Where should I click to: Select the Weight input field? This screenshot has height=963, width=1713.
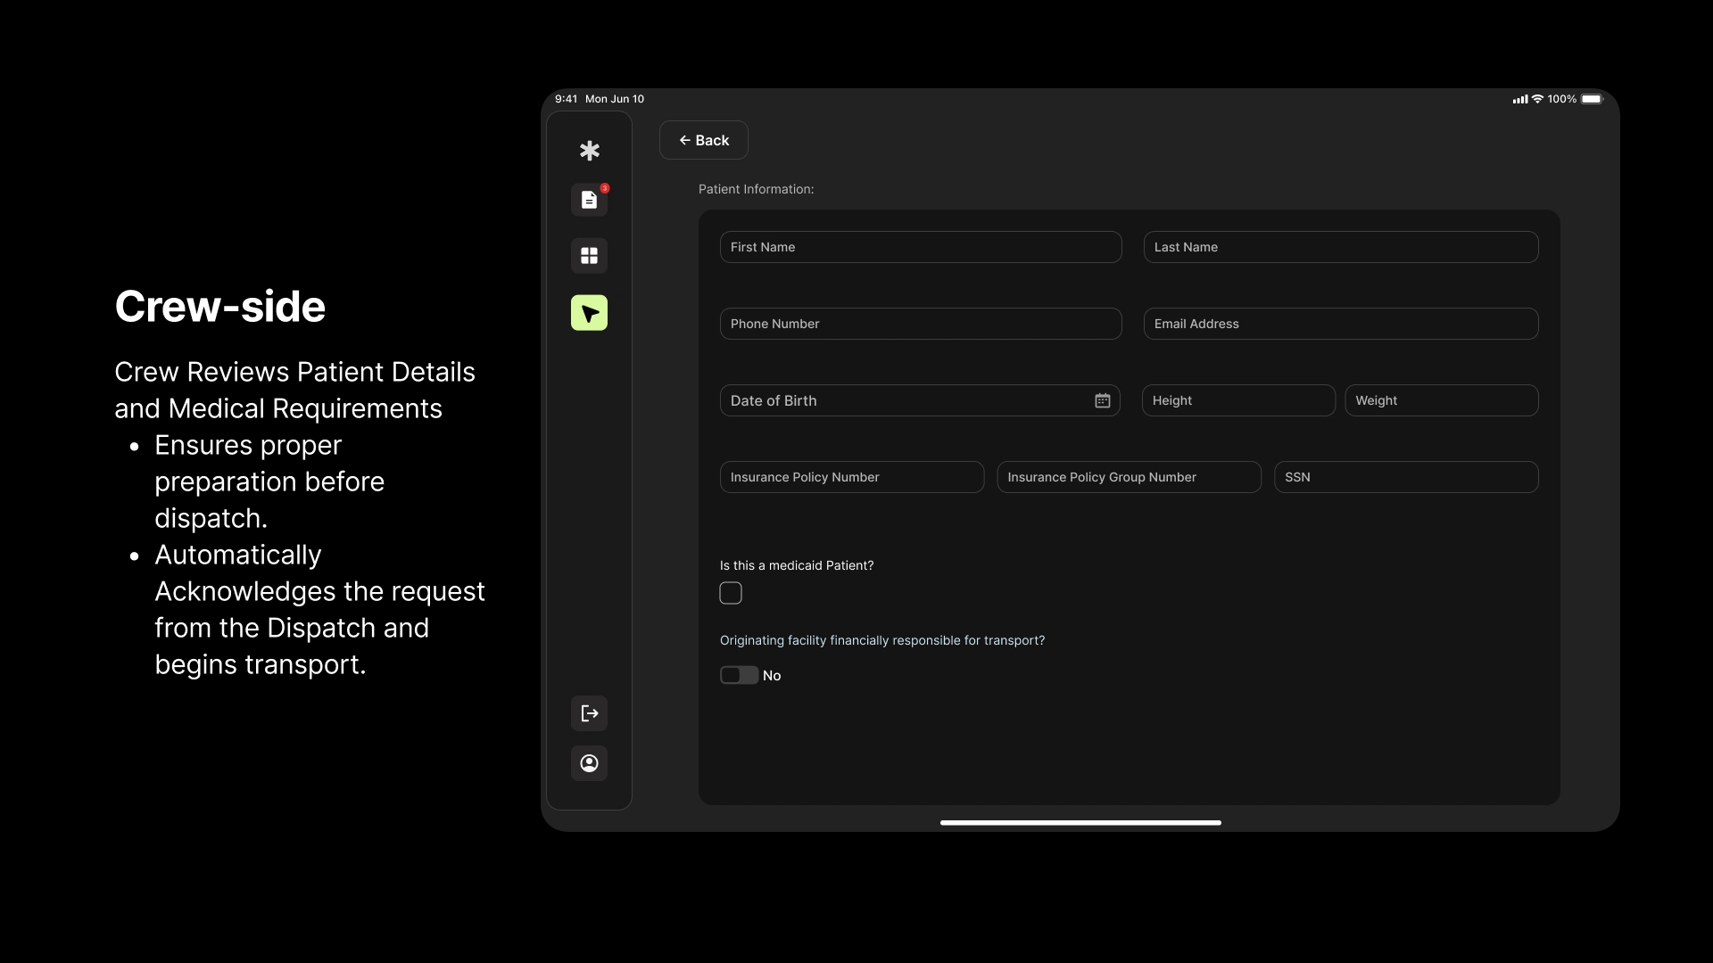coord(1441,400)
